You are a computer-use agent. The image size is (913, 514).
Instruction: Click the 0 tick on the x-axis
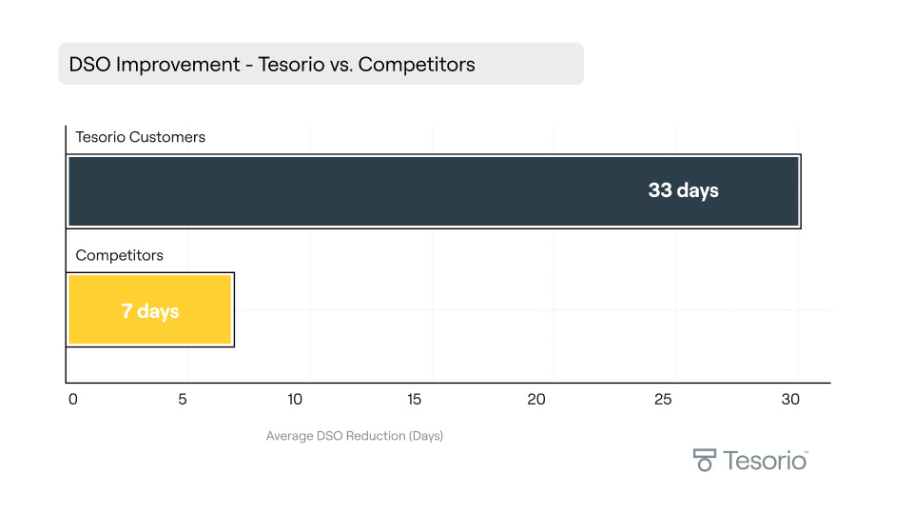point(72,400)
